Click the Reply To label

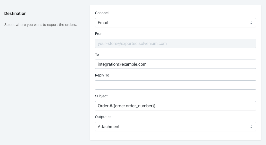(x=102, y=75)
